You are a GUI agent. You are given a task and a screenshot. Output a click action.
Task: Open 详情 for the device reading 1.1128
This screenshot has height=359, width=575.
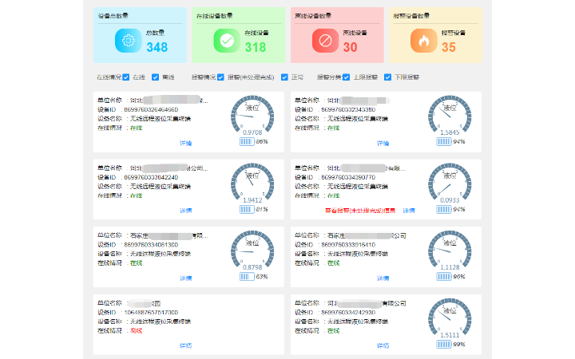point(383,278)
